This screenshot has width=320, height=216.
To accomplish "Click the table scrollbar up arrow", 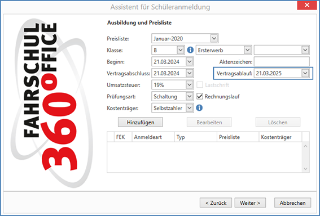I will click(x=305, y=146).
